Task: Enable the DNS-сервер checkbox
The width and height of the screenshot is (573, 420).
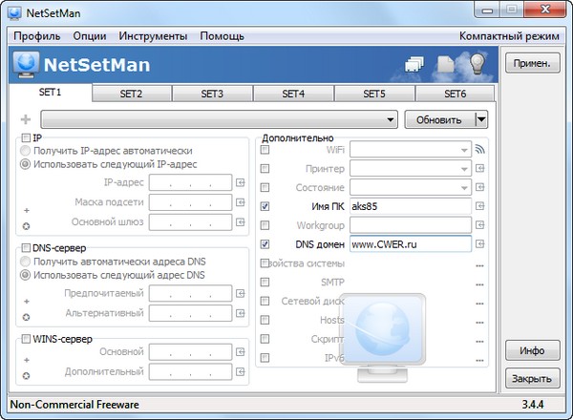Action: [26, 248]
